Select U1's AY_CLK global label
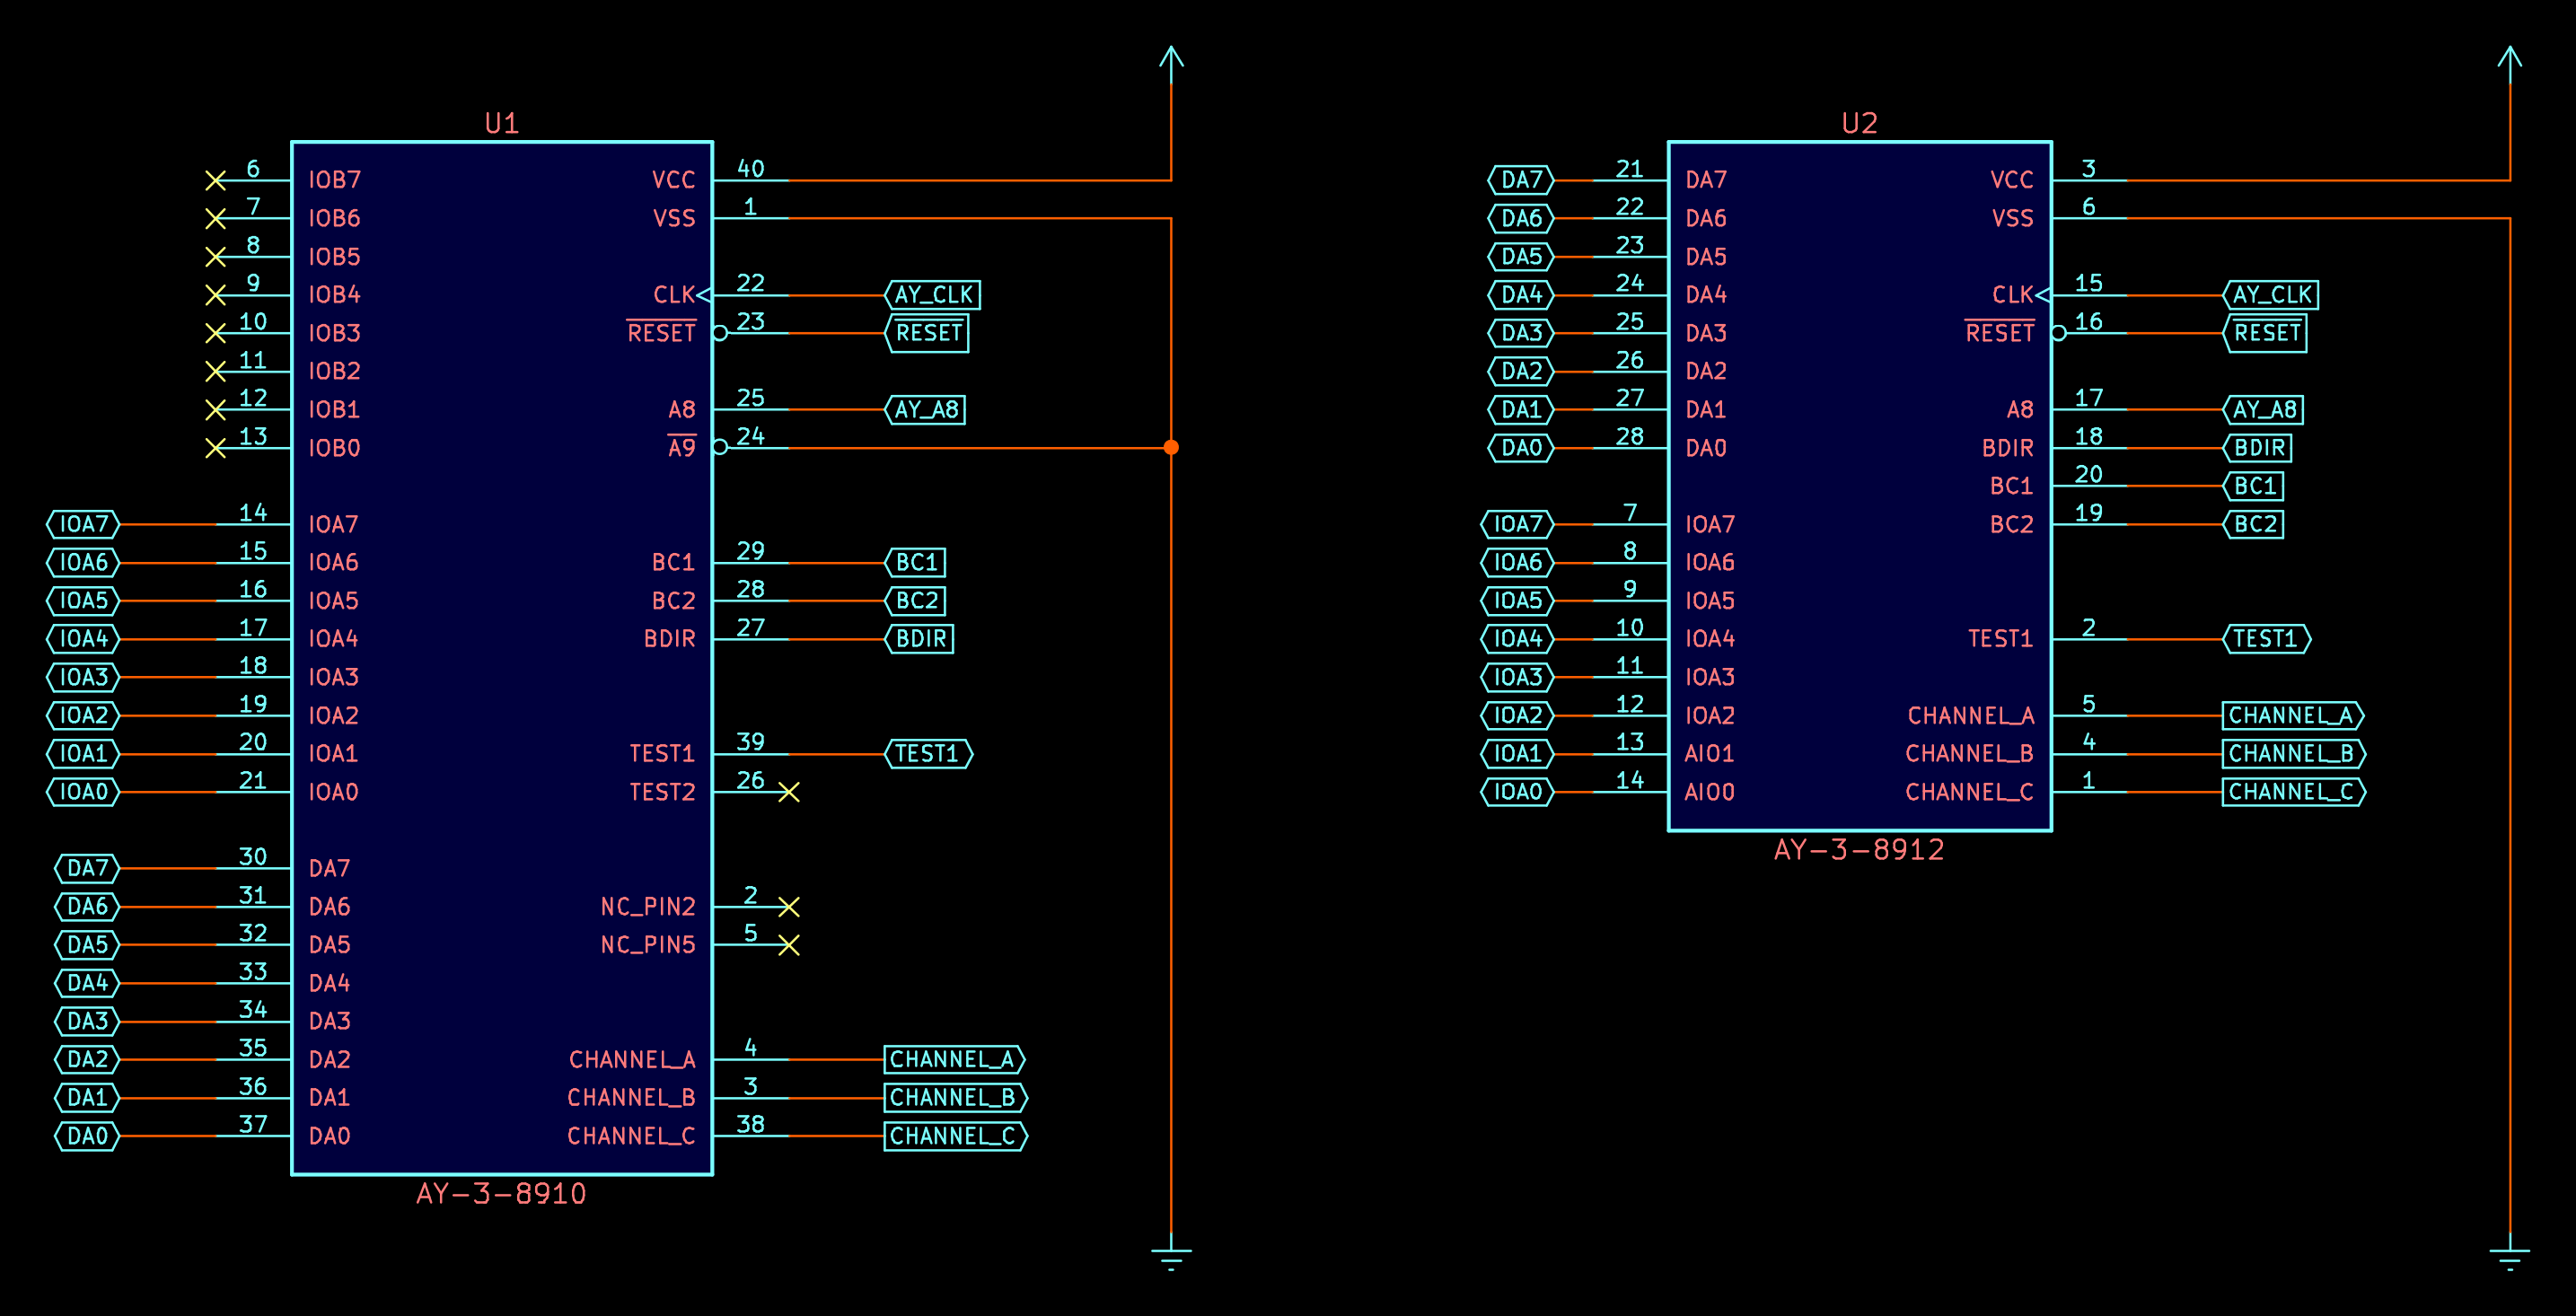Viewport: 2576px width, 1316px height. (x=933, y=295)
